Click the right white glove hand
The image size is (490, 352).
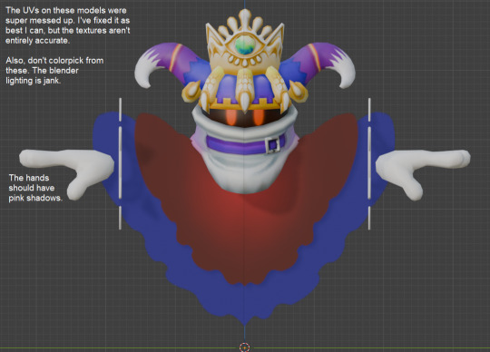tap(423, 171)
